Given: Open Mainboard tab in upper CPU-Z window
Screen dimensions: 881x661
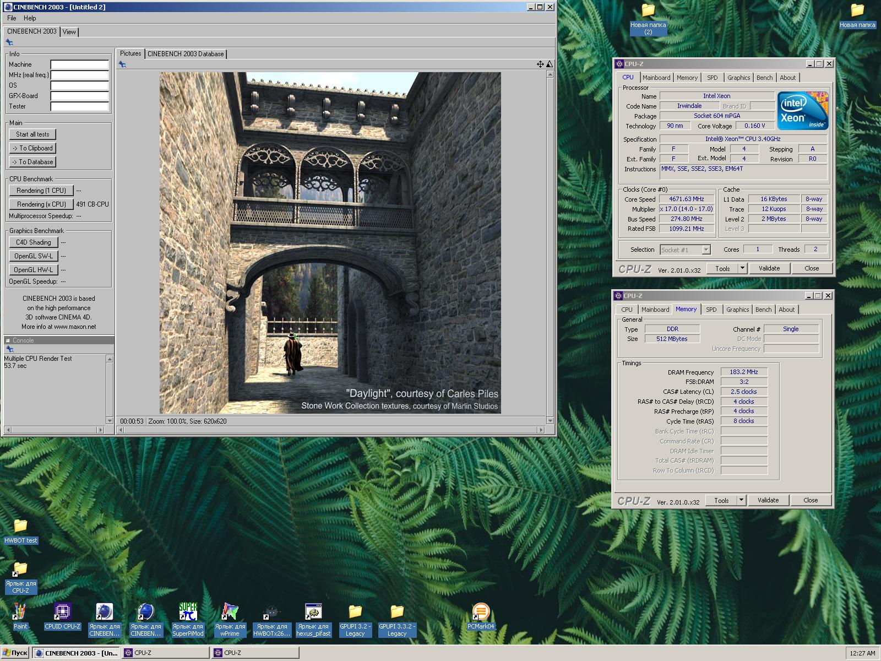Looking at the screenshot, I should point(656,78).
